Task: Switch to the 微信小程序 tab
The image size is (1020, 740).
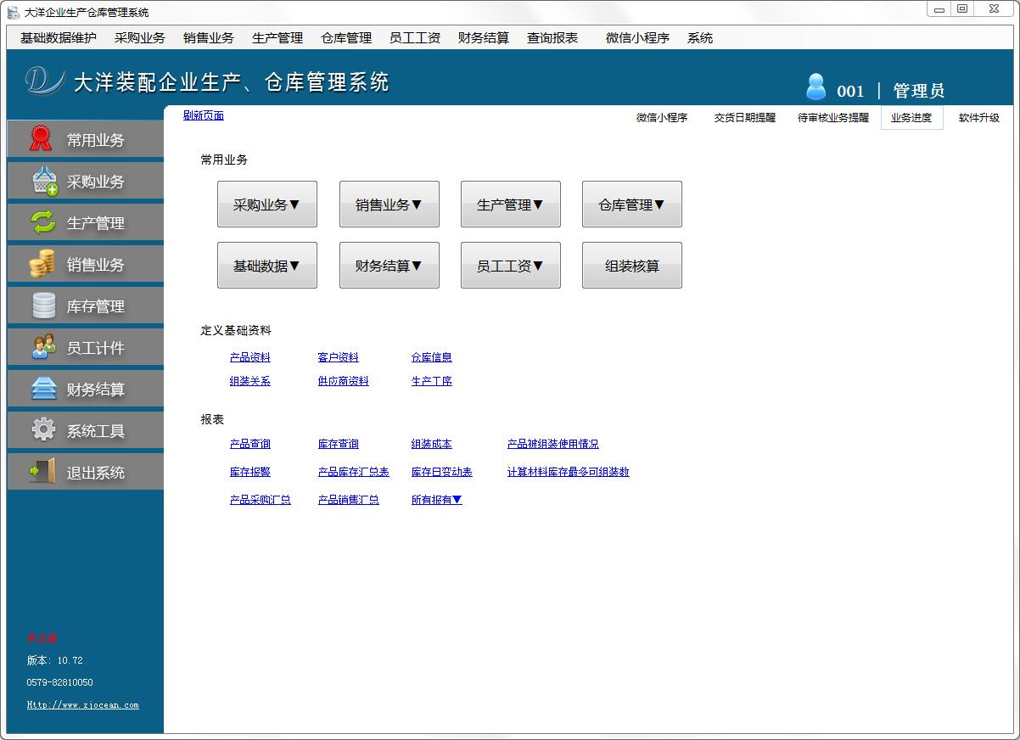Action: coord(662,118)
